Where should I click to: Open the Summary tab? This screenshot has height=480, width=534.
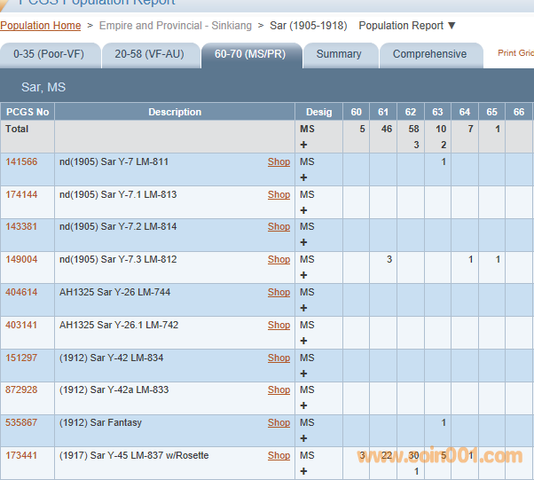[339, 54]
